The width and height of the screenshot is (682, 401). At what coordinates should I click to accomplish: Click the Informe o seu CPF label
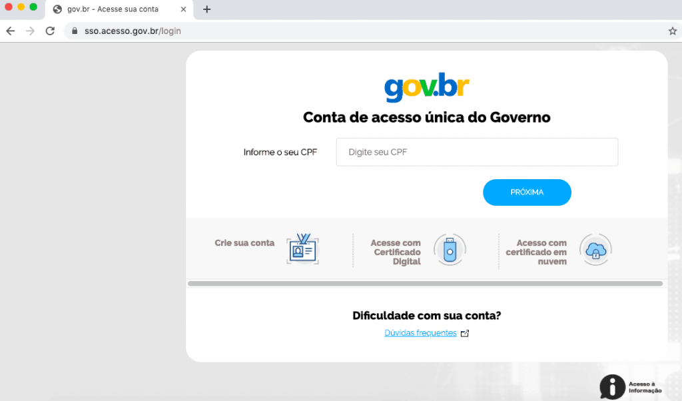(280, 153)
